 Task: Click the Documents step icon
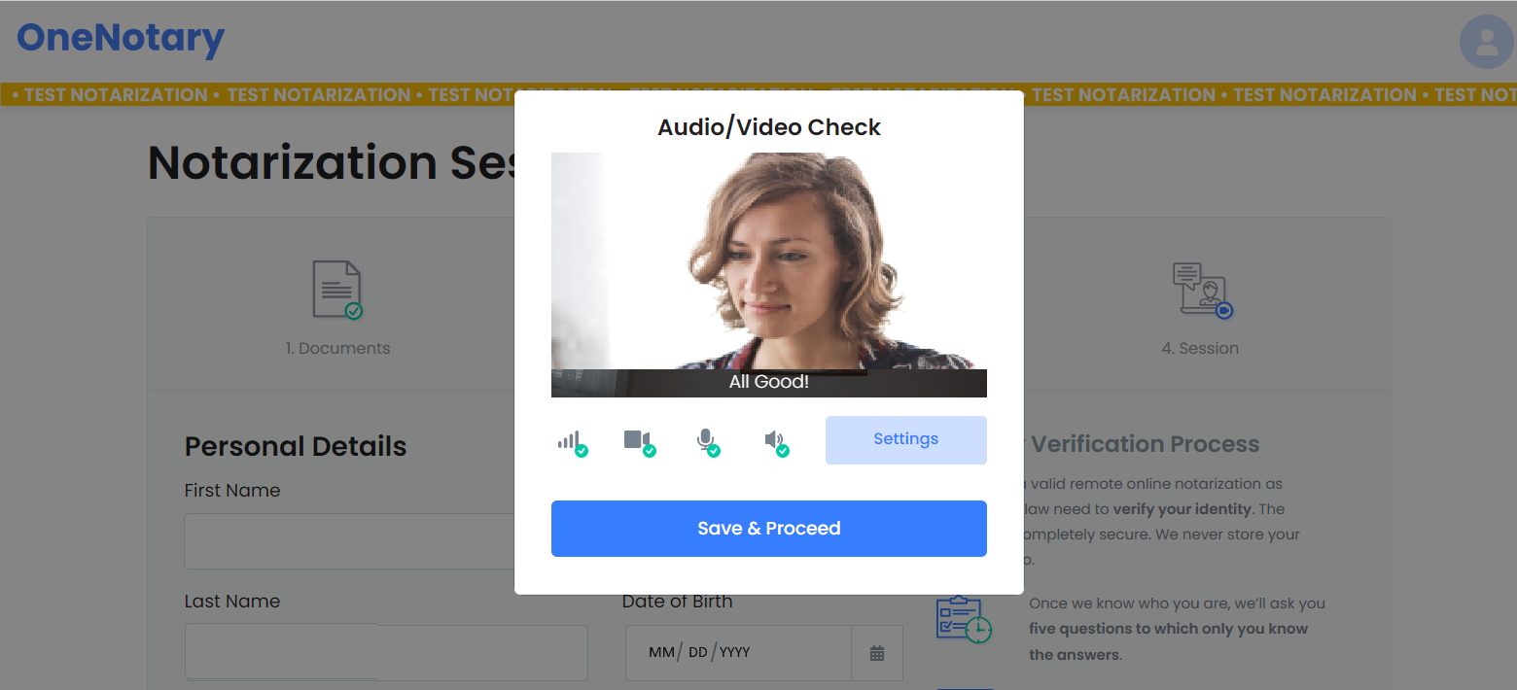pyautogui.click(x=337, y=289)
